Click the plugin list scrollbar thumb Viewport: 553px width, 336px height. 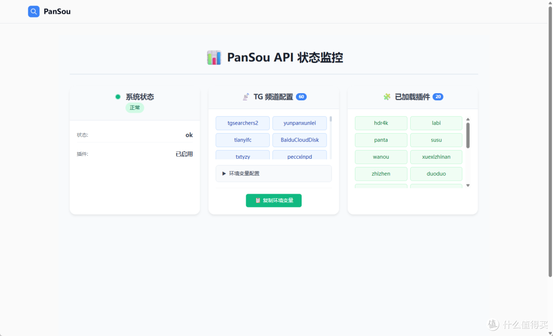pyautogui.click(x=468, y=136)
